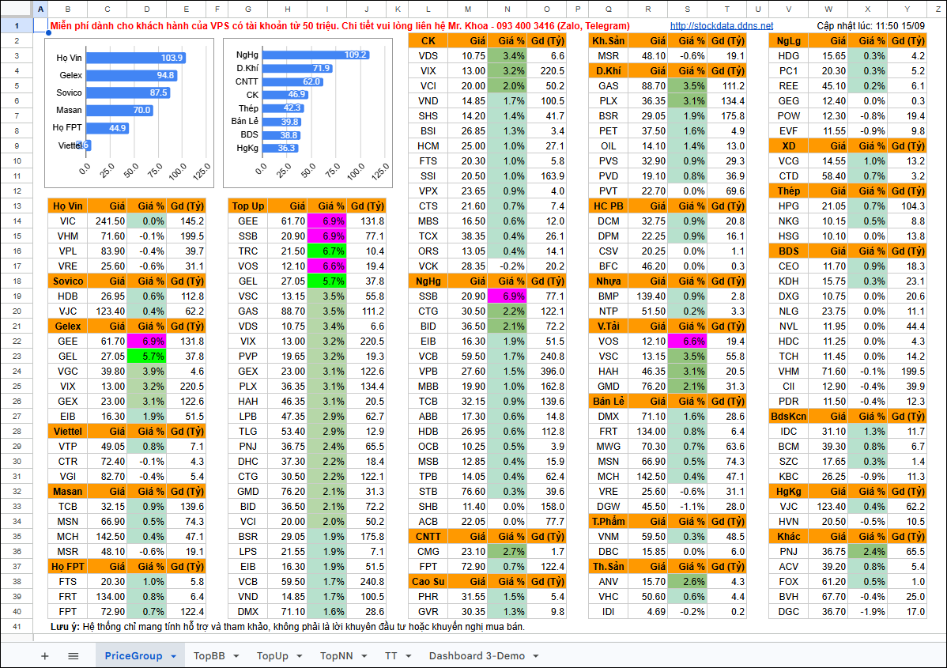The width and height of the screenshot is (947, 668).
Task: Select the 'Cao Su' header cell
Action: coord(428,582)
